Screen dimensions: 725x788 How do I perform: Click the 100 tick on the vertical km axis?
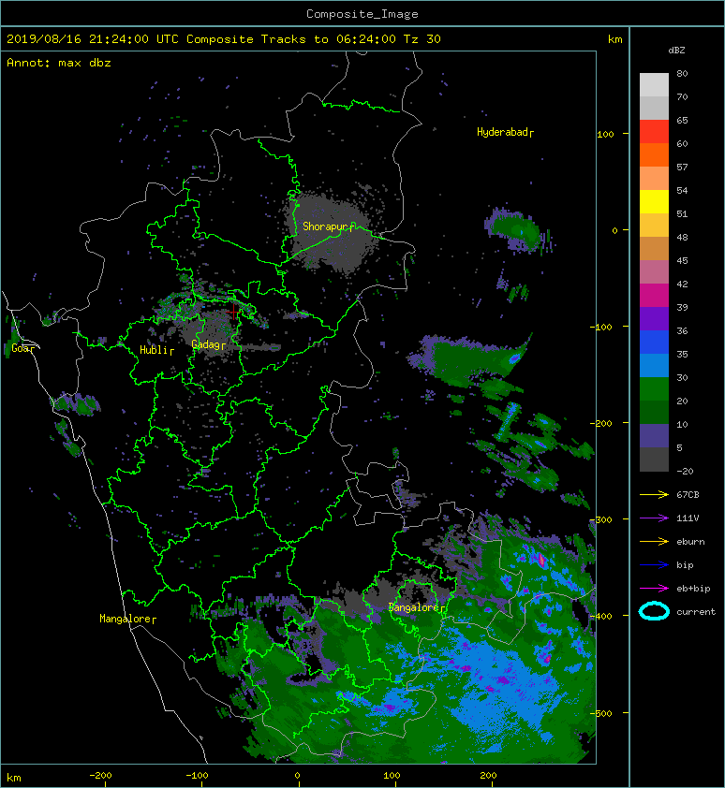(606, 134)
